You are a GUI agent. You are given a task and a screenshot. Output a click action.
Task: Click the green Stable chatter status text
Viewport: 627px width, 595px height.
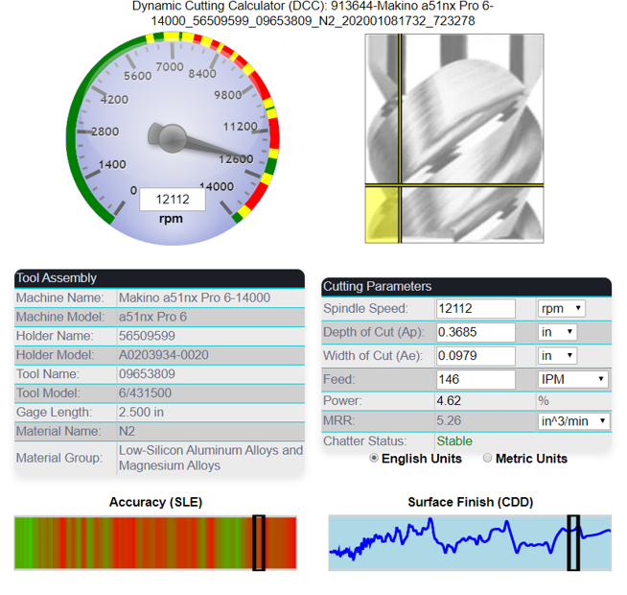[x=454, y=440]
